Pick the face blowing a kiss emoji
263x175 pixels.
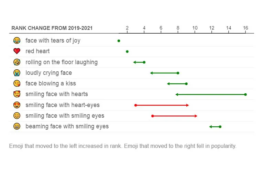click(17, 83)
